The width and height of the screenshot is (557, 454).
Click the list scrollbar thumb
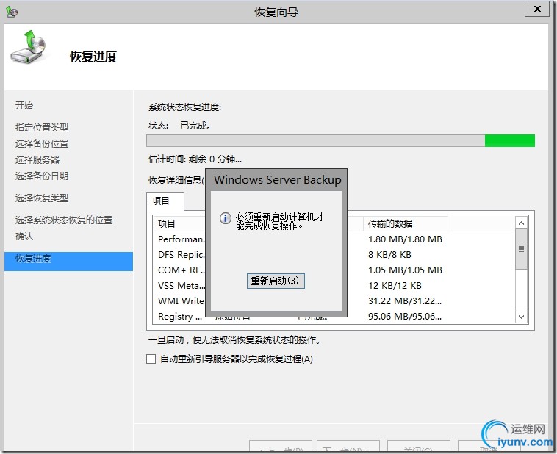pyautogui.click(x=521, y=249)
